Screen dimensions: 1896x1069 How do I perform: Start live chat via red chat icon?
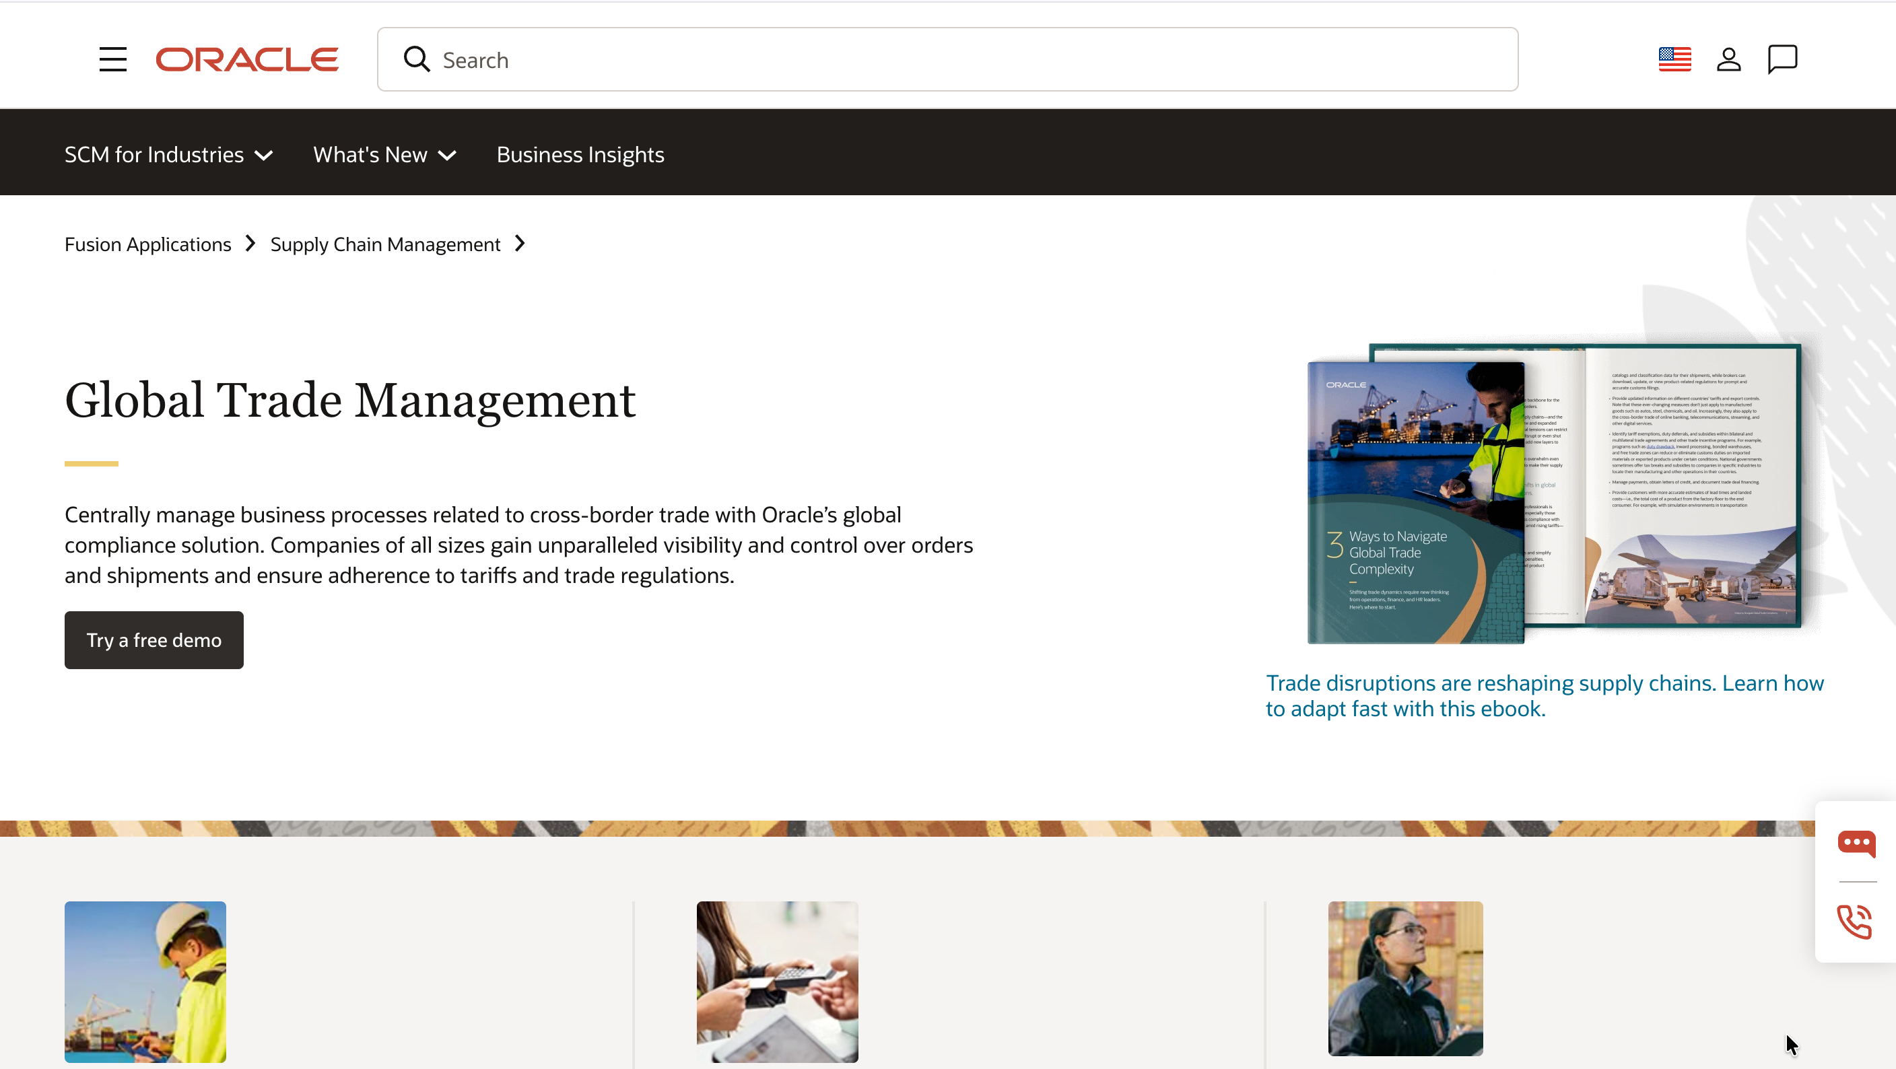pos(1856,843)
